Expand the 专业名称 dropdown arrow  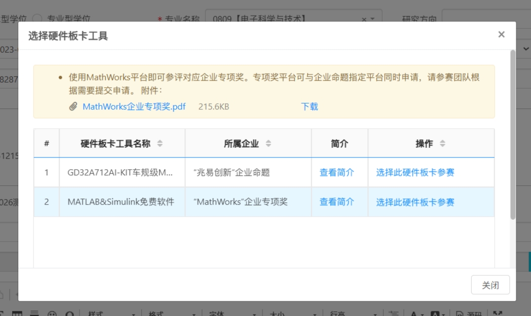[373, 19]
